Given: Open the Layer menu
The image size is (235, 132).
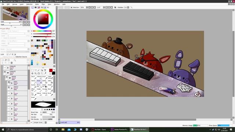Looking at the screenshot, I should pyautogui.click(x=22, y=4).
